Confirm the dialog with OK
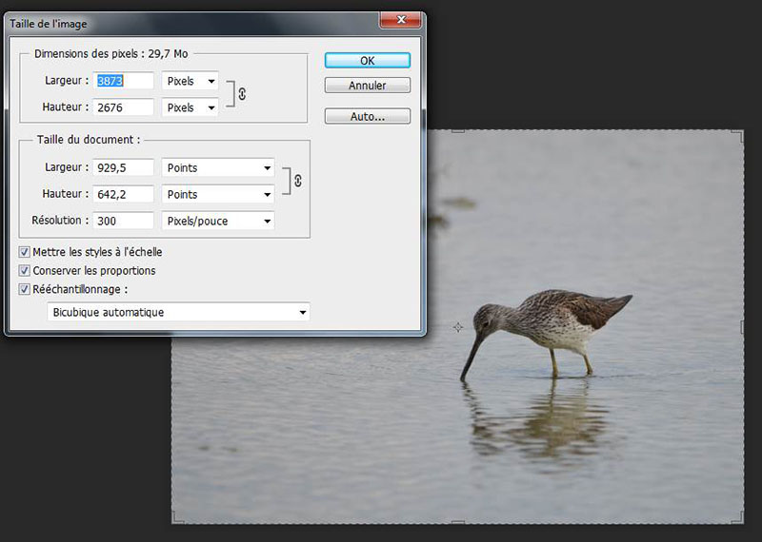 coord(367,60)
